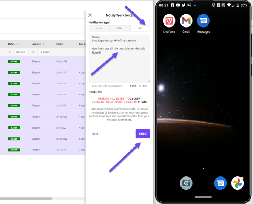Select the PUSH notification type tab

tap(99, 28)
